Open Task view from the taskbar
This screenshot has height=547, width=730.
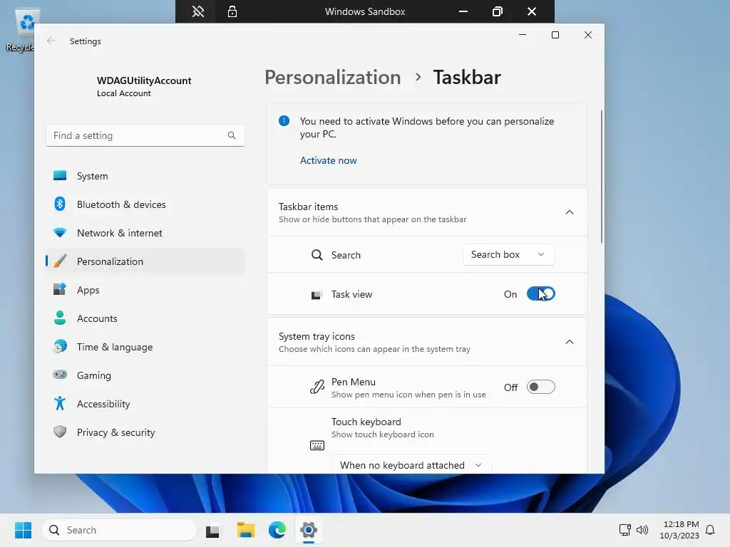[212, 530]
